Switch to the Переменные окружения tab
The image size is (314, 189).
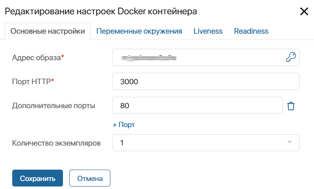pyautogui.click(x=139, y=31)
